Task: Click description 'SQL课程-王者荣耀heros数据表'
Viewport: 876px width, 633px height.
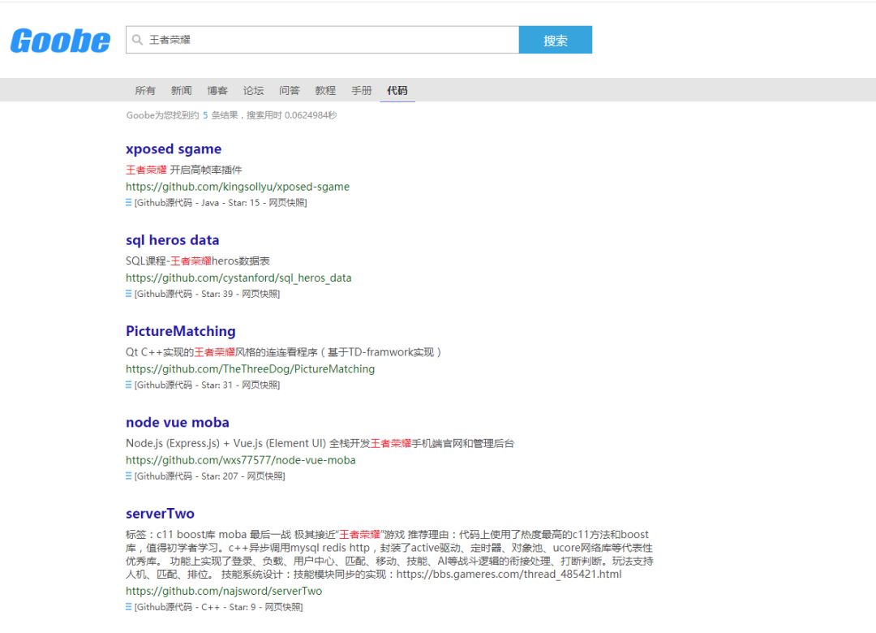Action: tap(198, 261)
